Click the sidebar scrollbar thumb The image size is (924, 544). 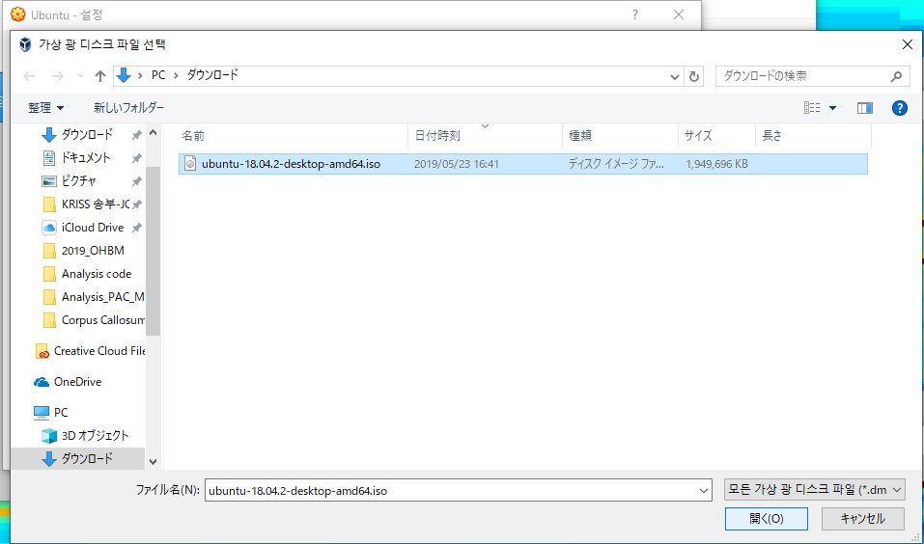pyautogui.click(x=153, y=250)
